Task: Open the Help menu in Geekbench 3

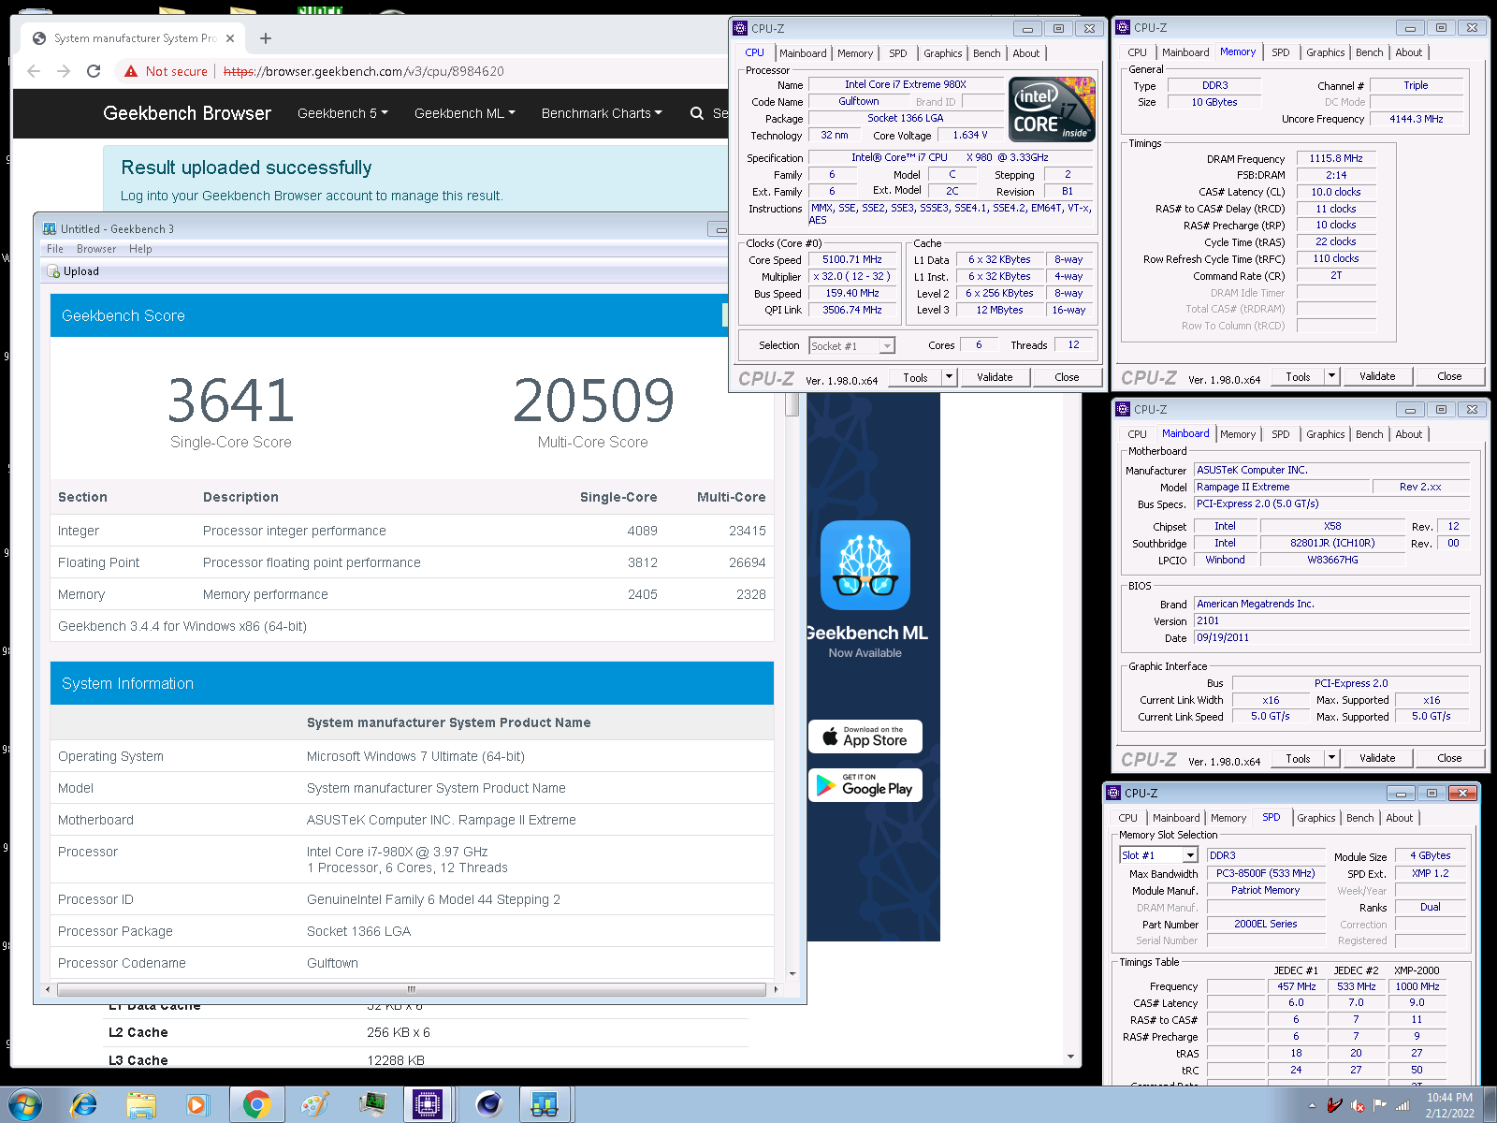Action: click(x=140, y=249)
